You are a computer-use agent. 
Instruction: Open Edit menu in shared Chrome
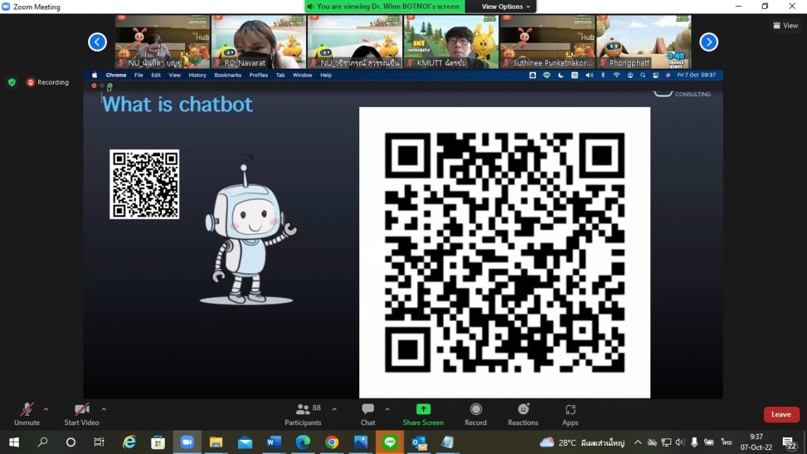click(x=156, y=75)
